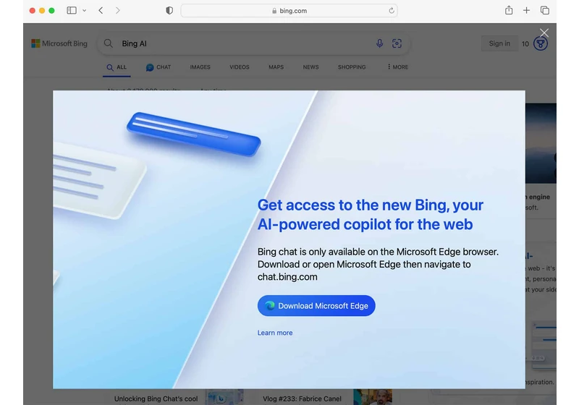Switch to the VIDEOS tab

(240, 67)
